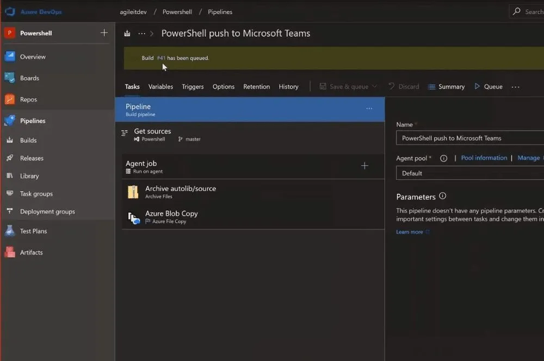This screenshot has height=361, width=544.
Task: Open Deployment groups in the sidebar
Action: click(x=47, y=212)
